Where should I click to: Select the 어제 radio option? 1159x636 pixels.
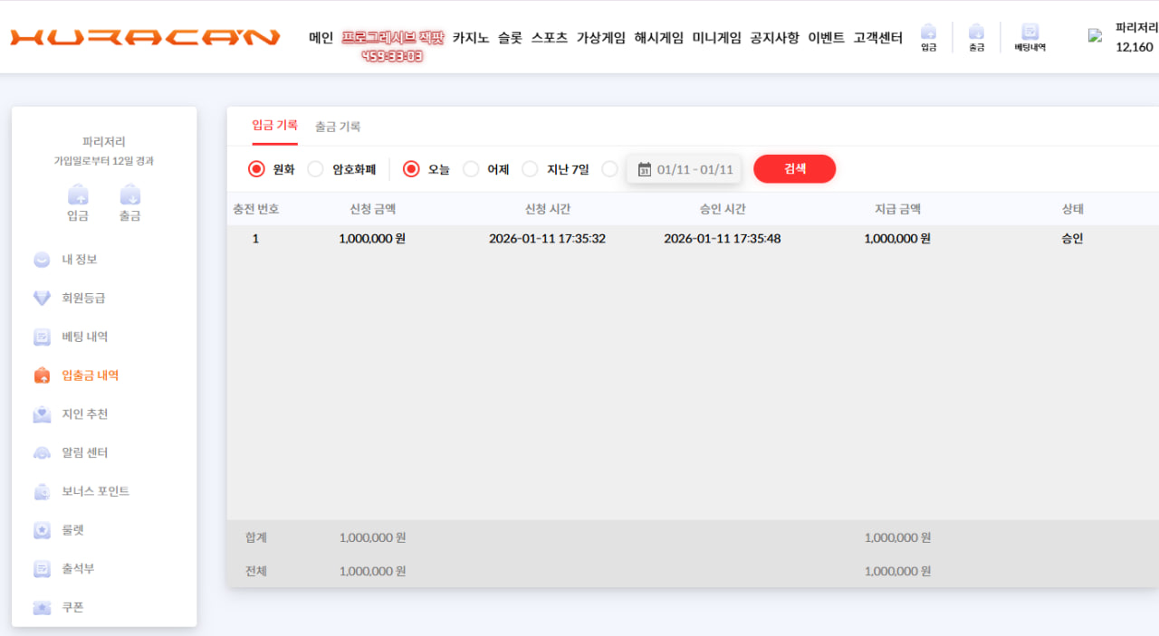point(471,169)
